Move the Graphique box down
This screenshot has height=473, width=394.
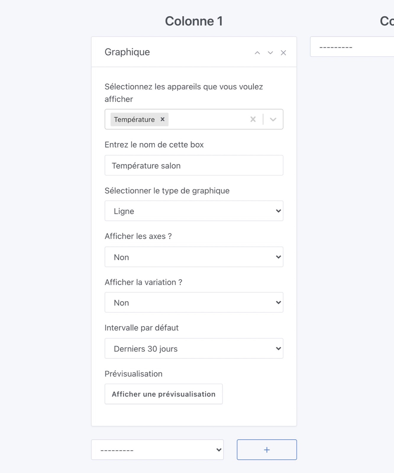(270, 53)
